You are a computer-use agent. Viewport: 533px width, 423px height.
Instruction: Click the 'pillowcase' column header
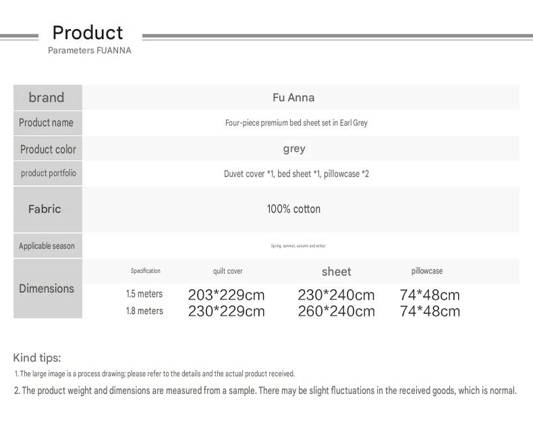pyautogui.click(x=427, y=271)
